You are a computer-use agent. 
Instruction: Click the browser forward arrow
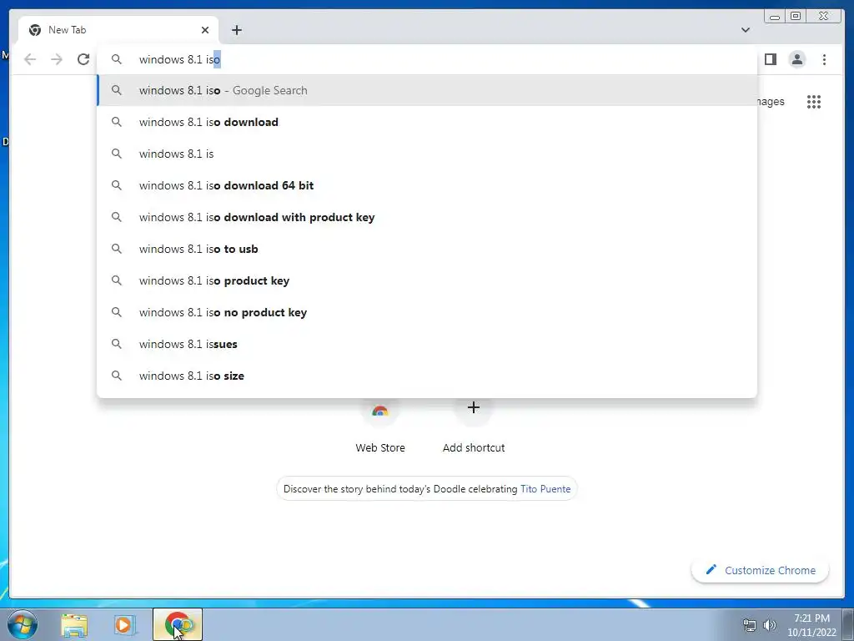tap(57, 59)
